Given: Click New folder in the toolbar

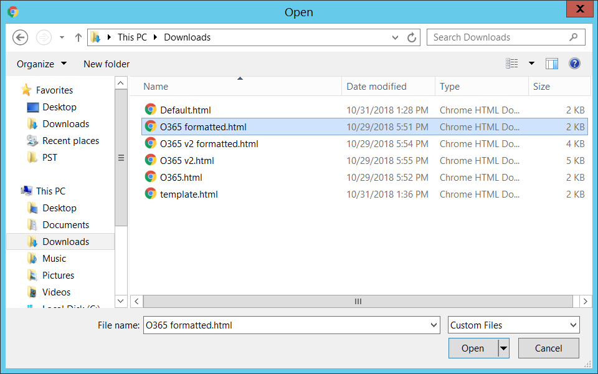Looking at the screenshot, I should tap(107, 64).
